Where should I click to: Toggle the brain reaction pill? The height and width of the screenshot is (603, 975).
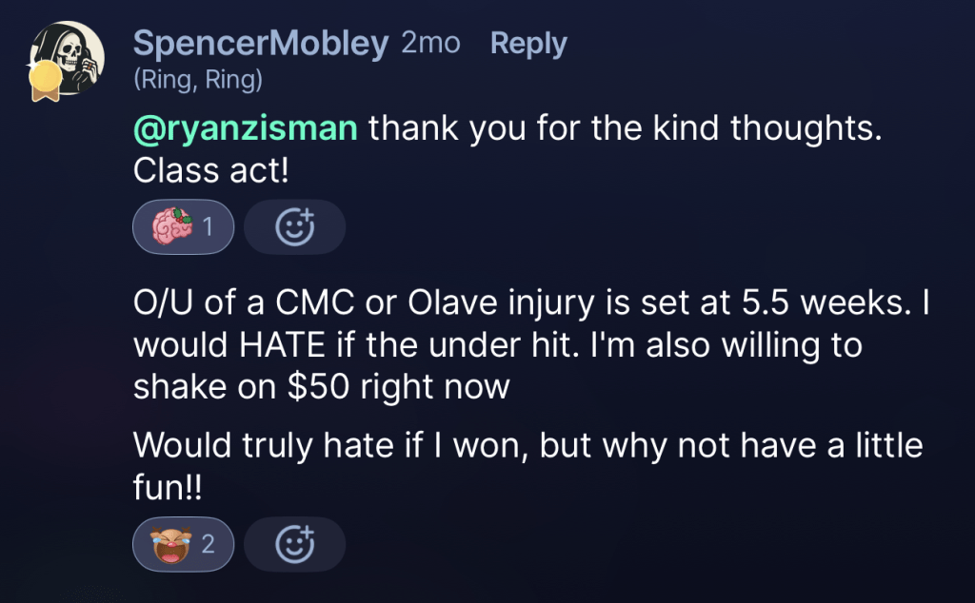pyautogui.click(x=183, y=227)
